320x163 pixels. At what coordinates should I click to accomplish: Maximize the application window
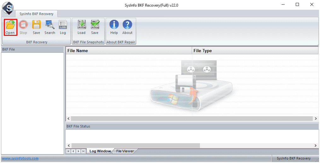[297, 4]
